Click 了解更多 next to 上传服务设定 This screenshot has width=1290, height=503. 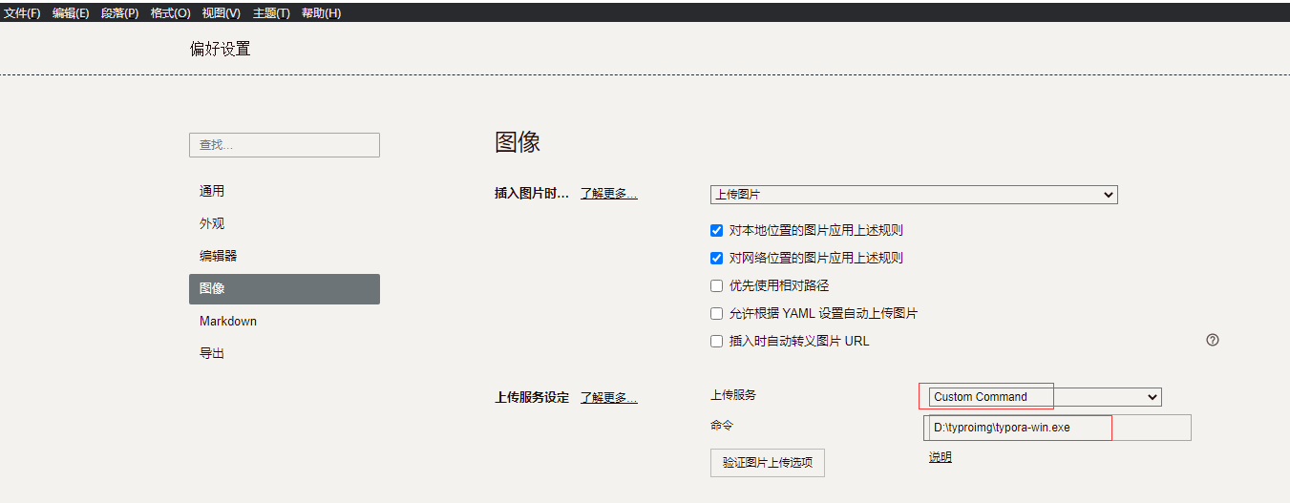pos(608,398)
